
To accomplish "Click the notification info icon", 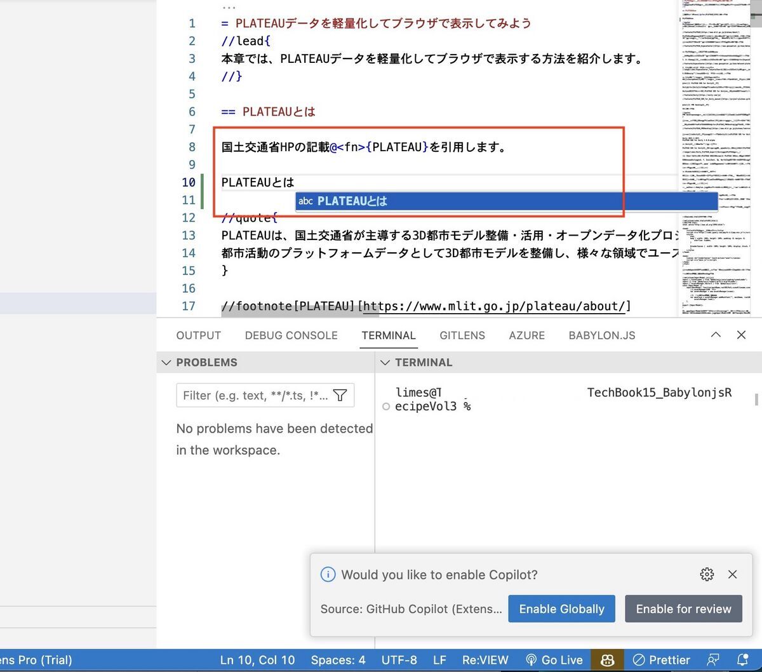I will [x=328, y=575].
